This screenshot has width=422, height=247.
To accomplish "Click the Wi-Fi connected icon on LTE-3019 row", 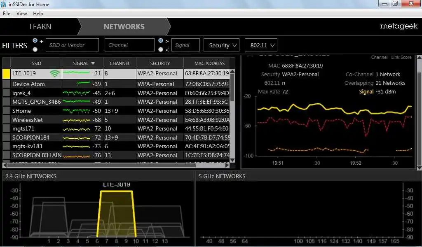I will pos(55,73).
